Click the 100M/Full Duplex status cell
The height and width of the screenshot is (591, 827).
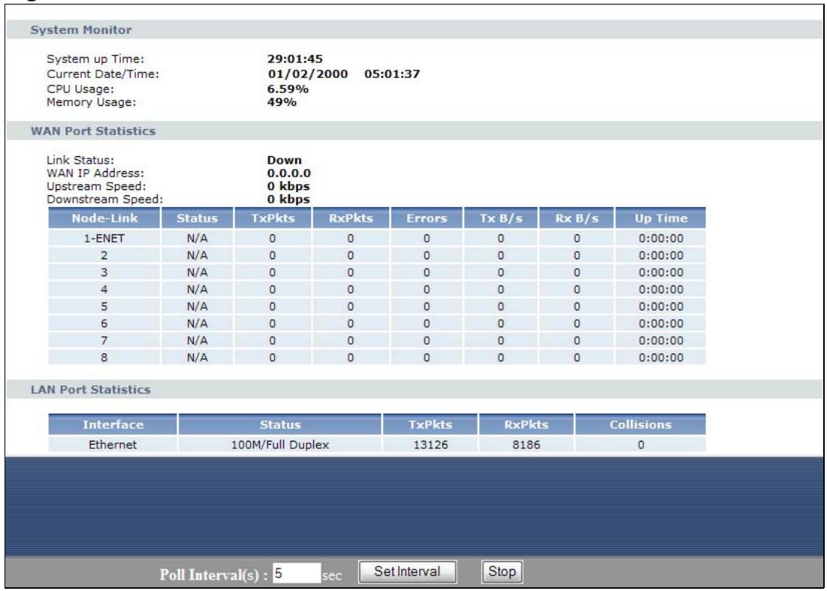coord(280,445)
